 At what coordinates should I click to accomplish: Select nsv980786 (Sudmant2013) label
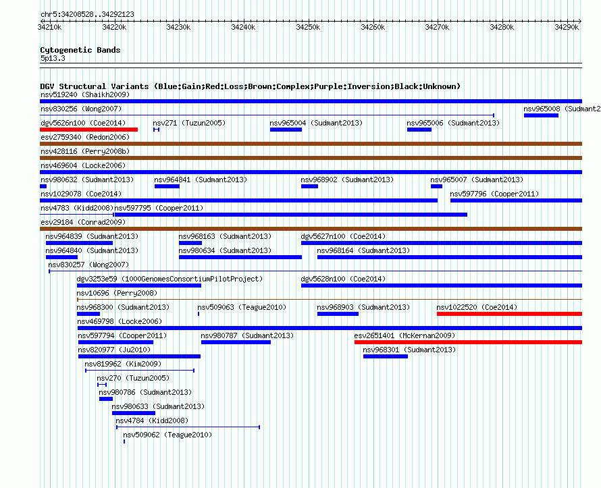tap(145, 392)
